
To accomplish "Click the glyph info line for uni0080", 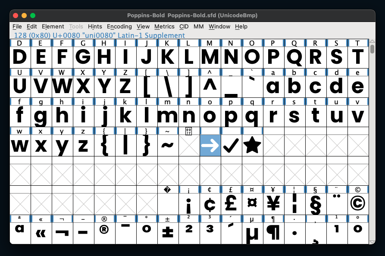I will point(100,35).
